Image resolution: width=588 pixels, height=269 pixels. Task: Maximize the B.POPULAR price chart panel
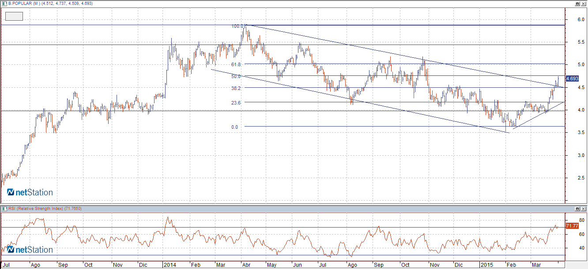(577, 4)
